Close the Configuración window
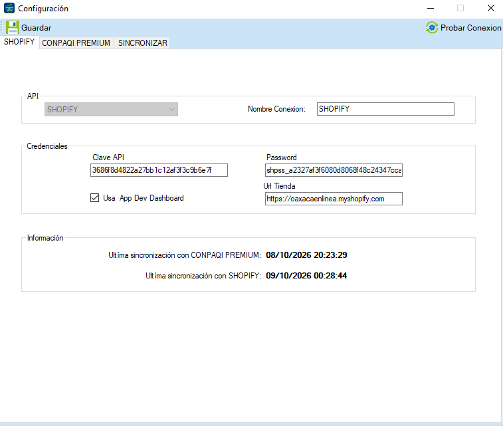This screenshot has height=426, width=503. (491, 9)
